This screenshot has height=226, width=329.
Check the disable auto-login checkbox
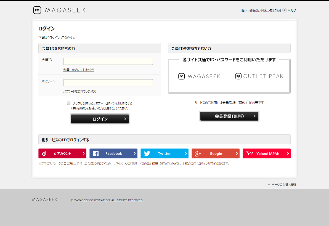click(x=69, y=103)
